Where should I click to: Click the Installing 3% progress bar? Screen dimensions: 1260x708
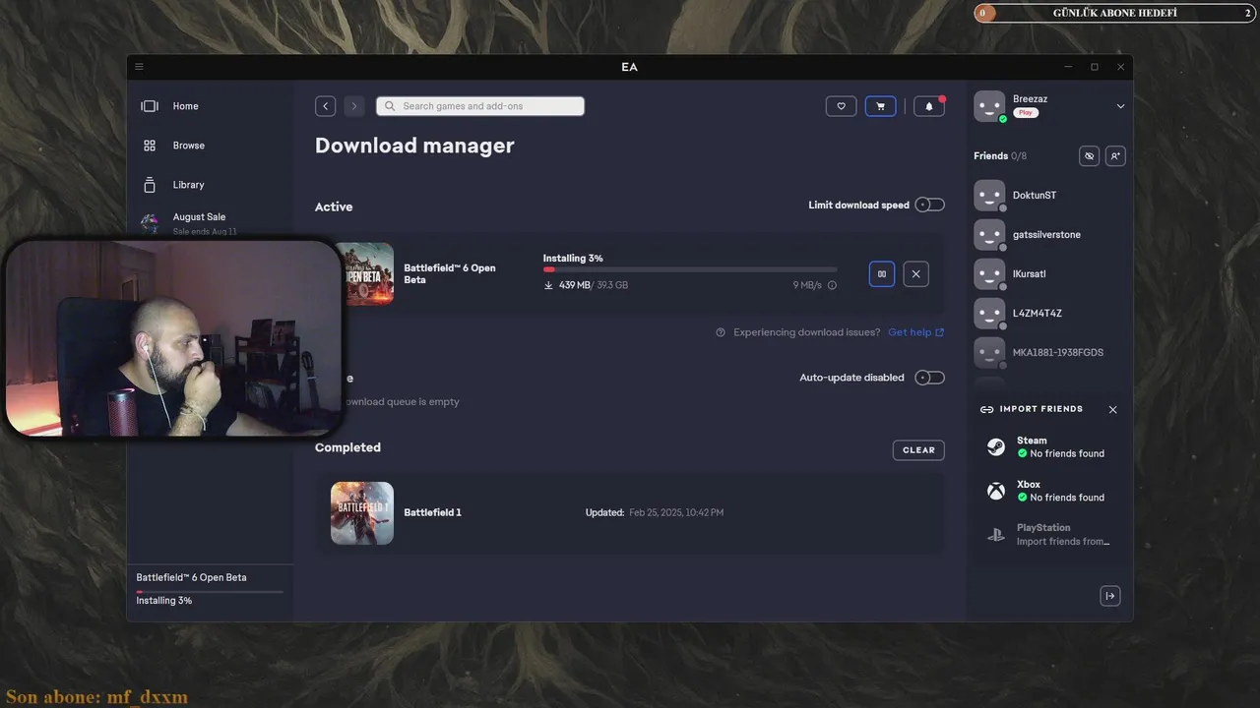pos(690,269)
